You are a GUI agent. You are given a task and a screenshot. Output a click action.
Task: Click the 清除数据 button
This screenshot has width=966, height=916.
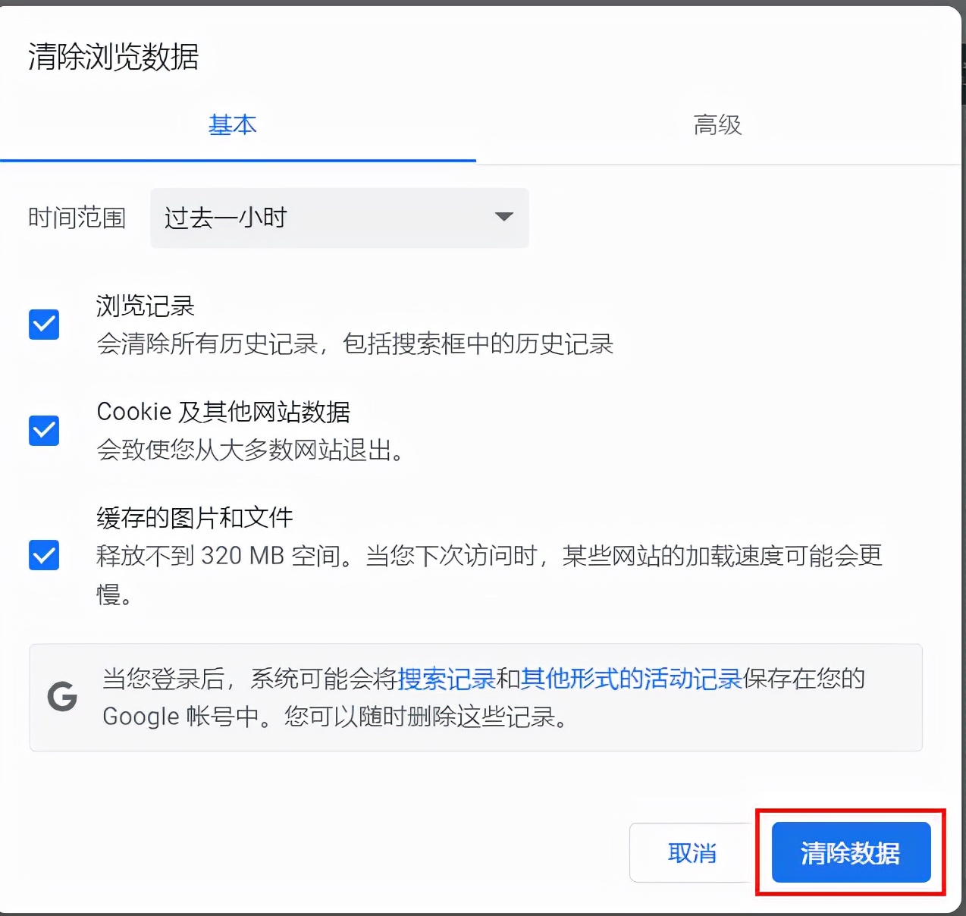point(849,852)
